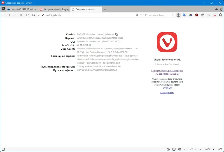Open synced tabs cloud icon
Viewport: 224px width, 152px height.
coord(216,9)
